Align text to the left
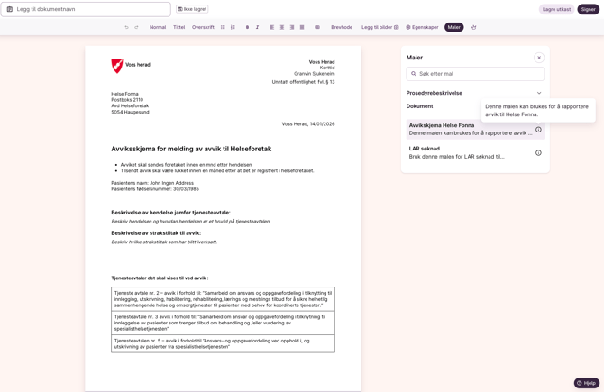 click(x=271, y=27)
